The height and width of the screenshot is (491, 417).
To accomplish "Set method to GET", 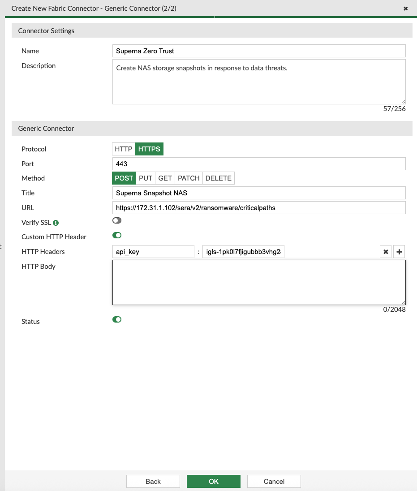I will pos(165,178).
